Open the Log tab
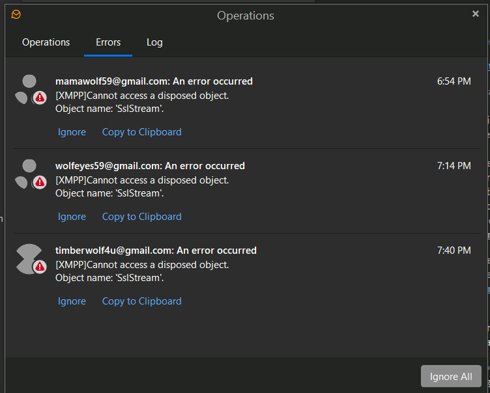This screenshot has width=490, height=393. coord(154,42)
